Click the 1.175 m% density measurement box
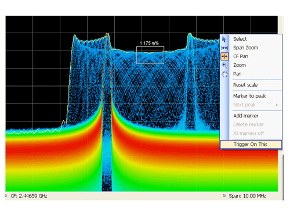This screenshot has height=218, width=290. click(x=150, y=55)
